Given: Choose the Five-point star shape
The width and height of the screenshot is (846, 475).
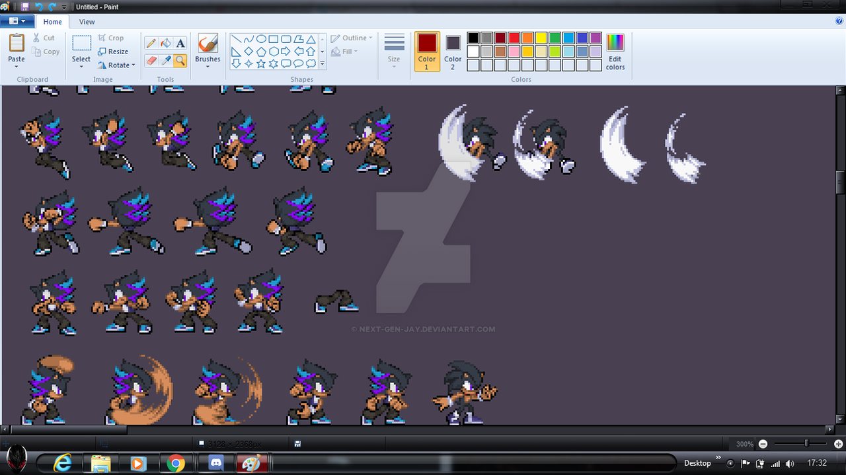Looking at the screenshot, I should click(261, 63).
